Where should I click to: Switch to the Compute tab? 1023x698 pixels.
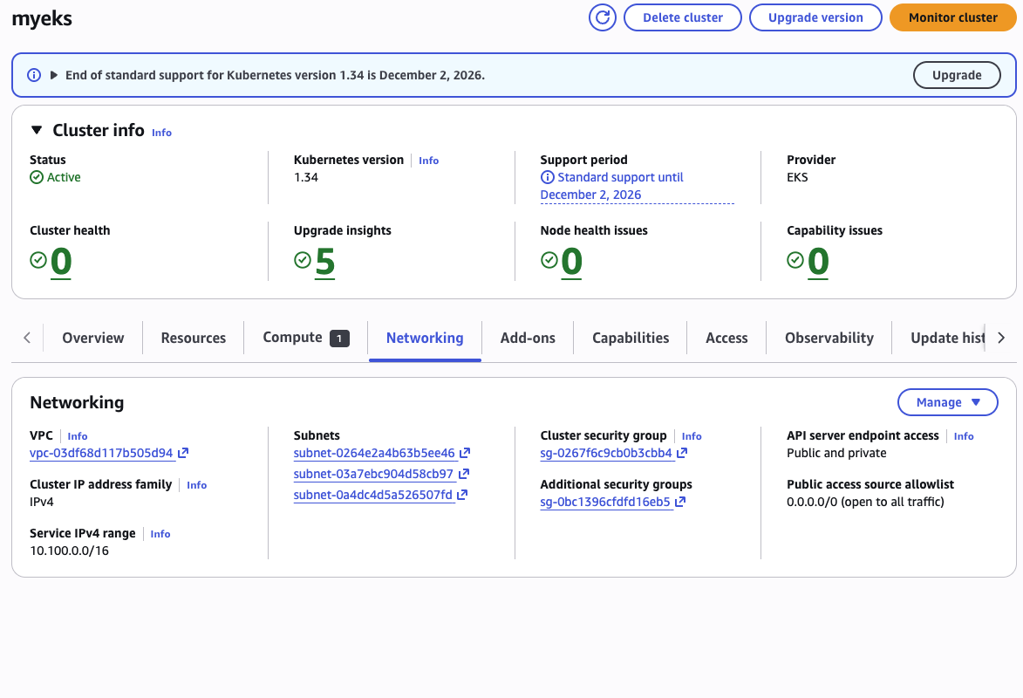click(x=305, y=338)
